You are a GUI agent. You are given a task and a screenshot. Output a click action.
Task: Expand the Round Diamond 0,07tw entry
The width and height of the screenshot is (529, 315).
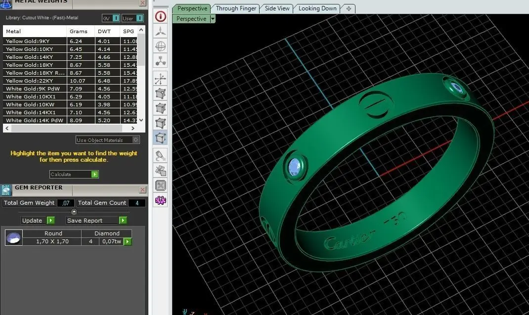coord(128,242)
